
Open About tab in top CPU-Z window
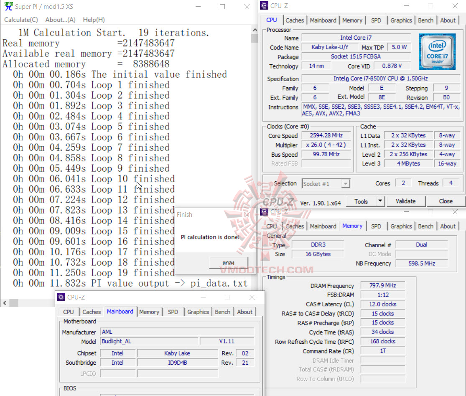tap(448, 20)
